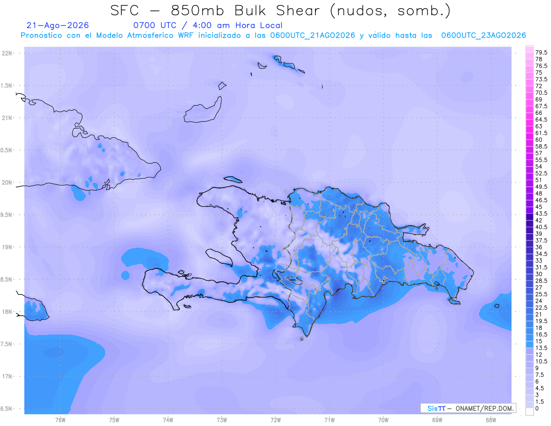Image resolution: width=551 pixels, height=426 pixels.
Task: Click the "70W" longitude label
Action: coord(383,420)
